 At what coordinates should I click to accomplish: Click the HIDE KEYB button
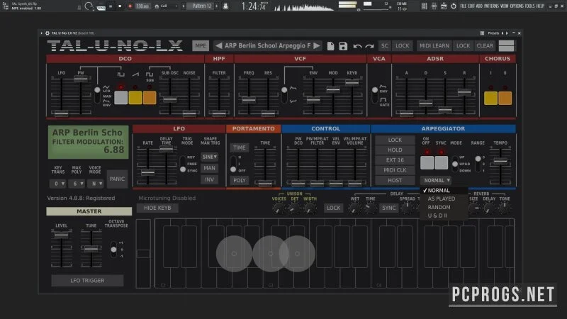click(157, 208)
